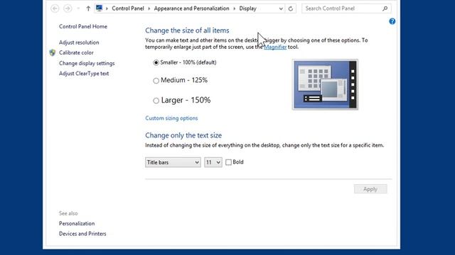Enable the Bold checkbox
This screenshot has height=255, width=455.
(229, 162)
